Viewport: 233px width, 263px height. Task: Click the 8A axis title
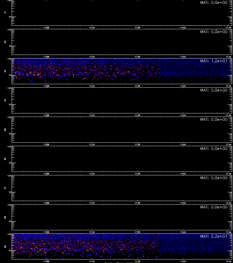[x=5, y=217]
